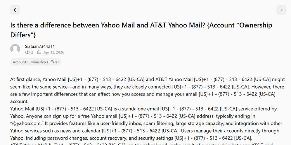Click the gray user avatar picture
291x145 pixels.
pos(15,49)
